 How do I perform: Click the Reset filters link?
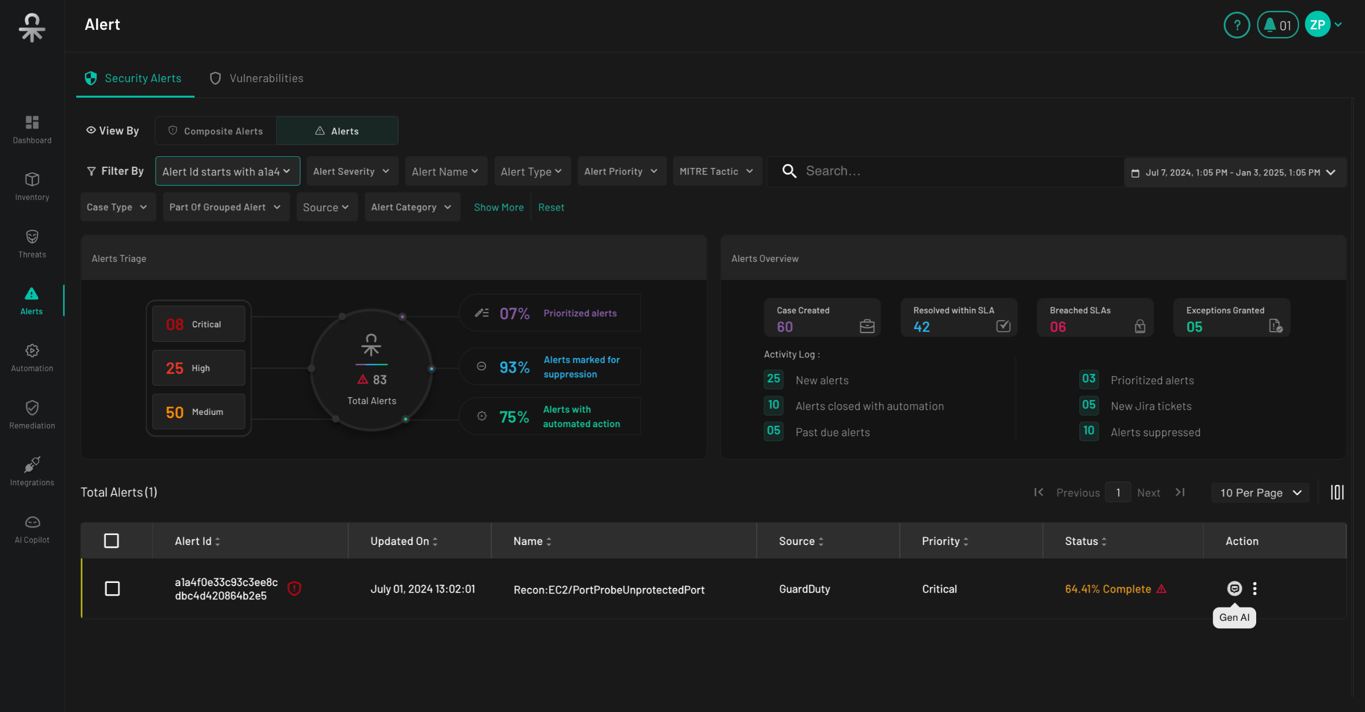(x=551, y=207)
